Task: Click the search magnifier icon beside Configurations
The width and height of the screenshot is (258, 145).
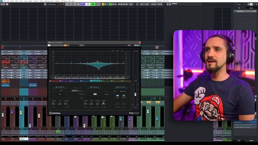Action: (x=45, y=4)
